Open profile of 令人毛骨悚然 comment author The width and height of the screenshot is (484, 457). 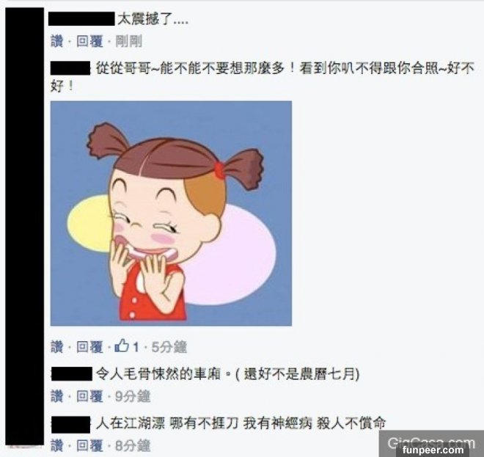coord(72,374)
